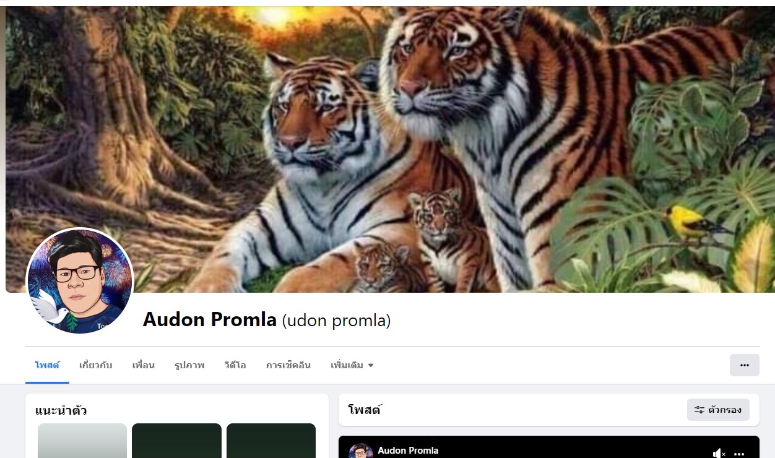
Task: Click the โพสต์ section heading
Action: point(364,410)
